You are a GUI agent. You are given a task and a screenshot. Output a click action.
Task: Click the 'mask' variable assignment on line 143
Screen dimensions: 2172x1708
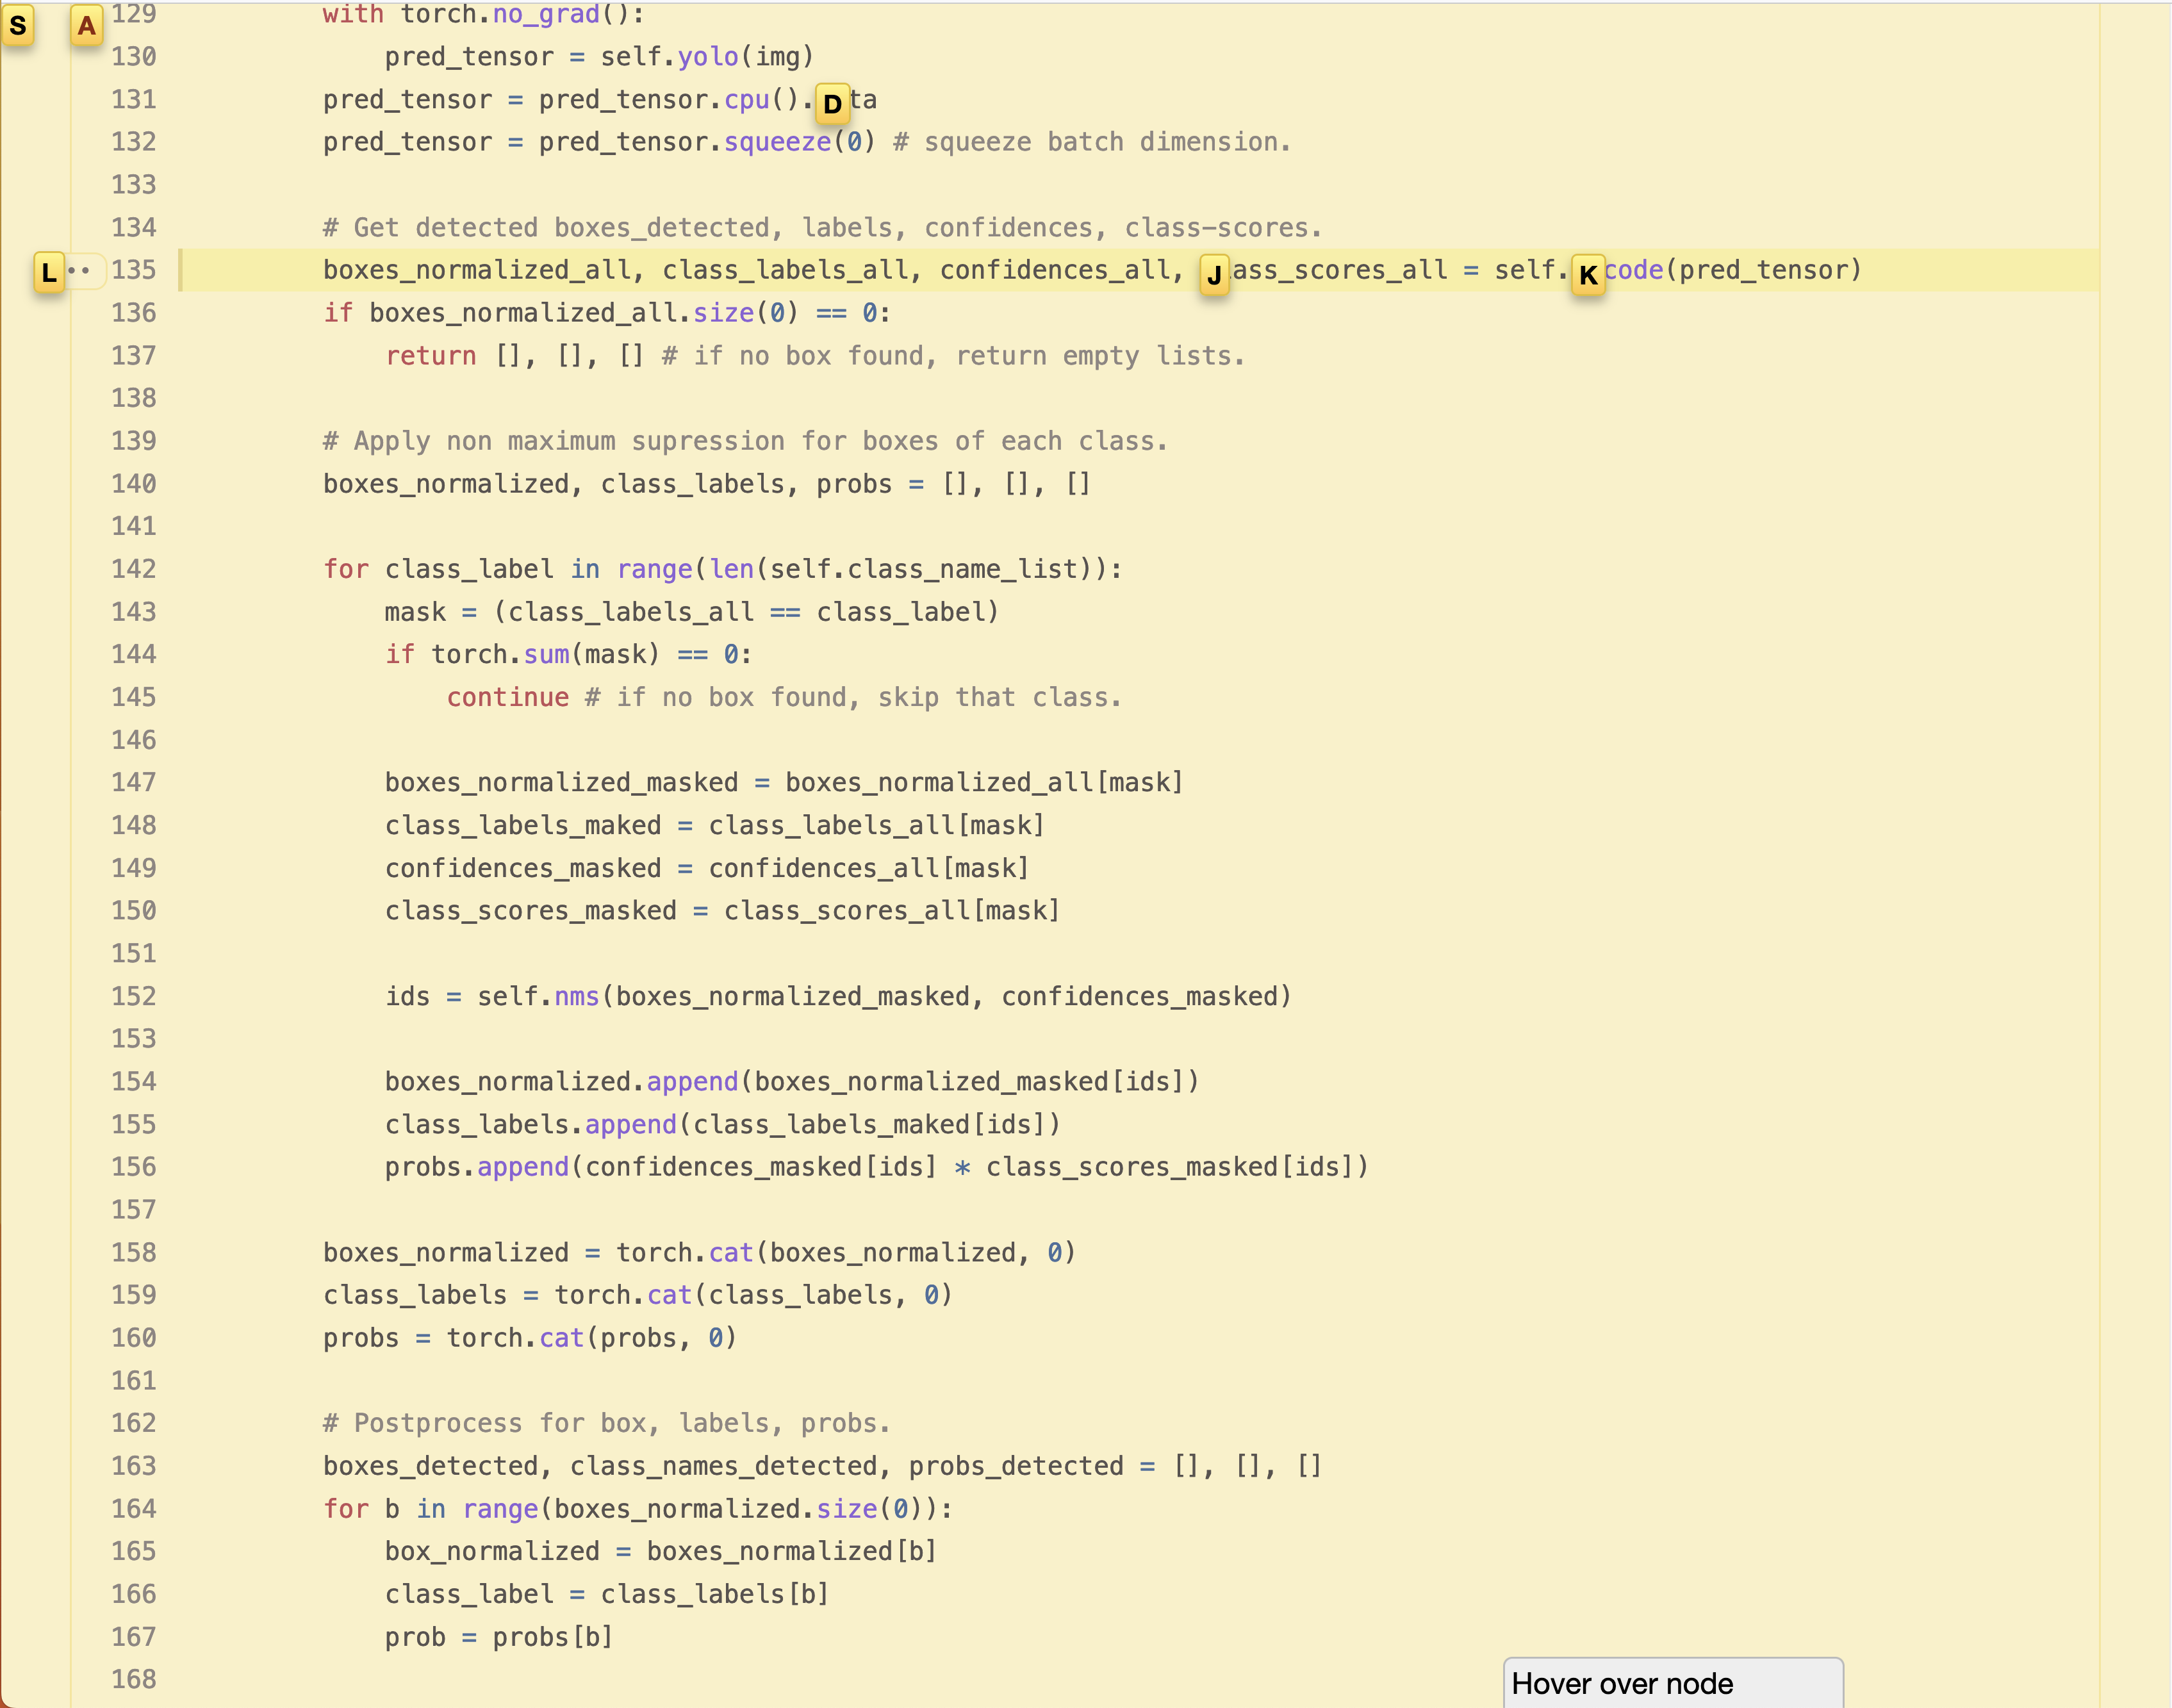[415, 612]
